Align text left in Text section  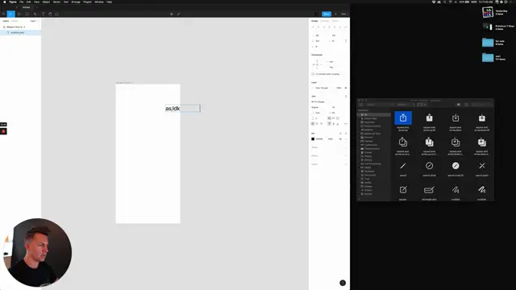coord(313,123)
